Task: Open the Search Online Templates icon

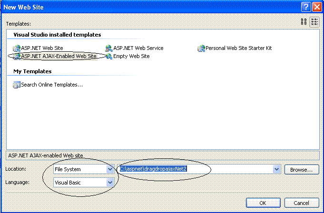Action: [17, 85]
